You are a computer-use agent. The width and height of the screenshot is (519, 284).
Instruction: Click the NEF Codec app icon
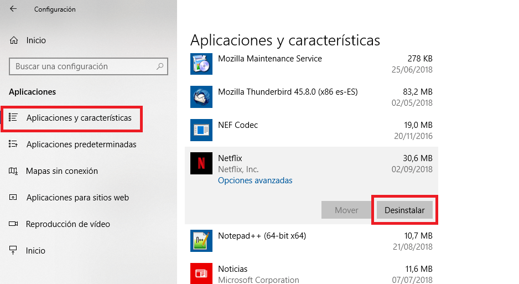pos(201,130)
